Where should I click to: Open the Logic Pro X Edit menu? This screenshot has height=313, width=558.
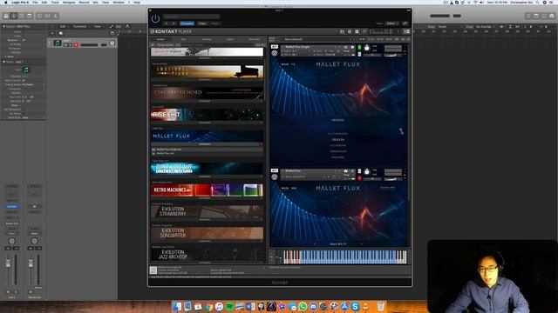point(44,2)
